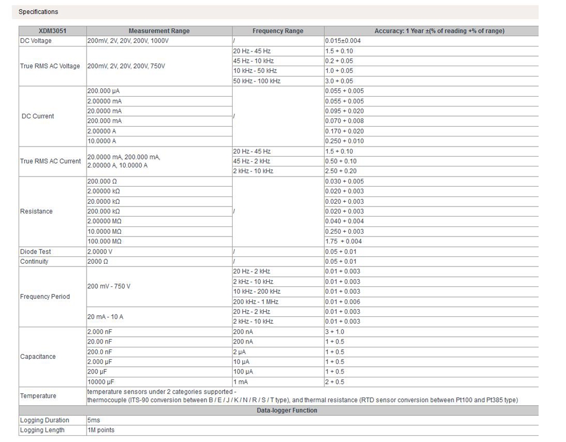Screen dimensions: 566x442
Task: Click the 10000 µF capacitance range cell
Action: pos(101,382)
